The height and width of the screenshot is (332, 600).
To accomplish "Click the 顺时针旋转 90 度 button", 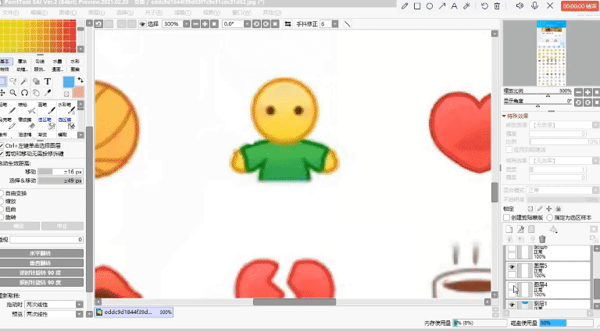I will [41, 283].
